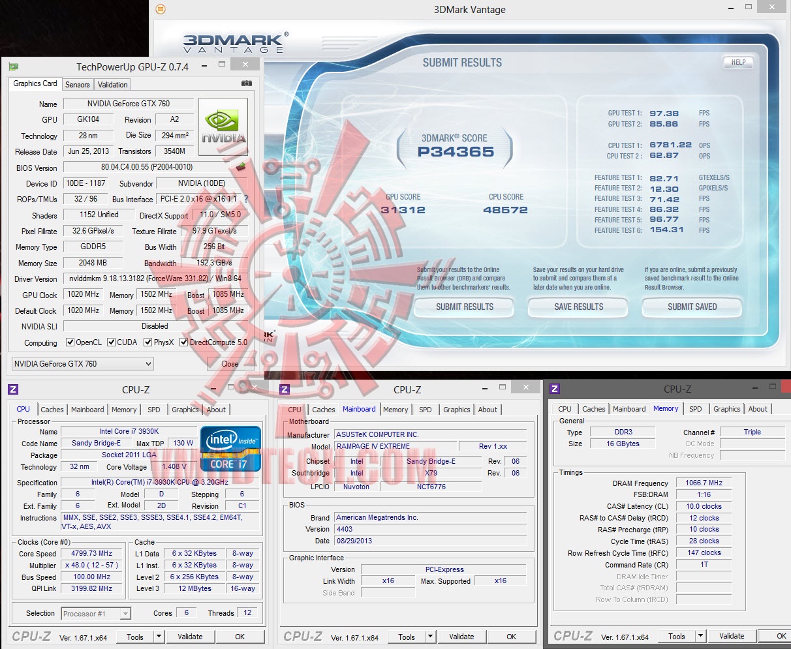Open Mainboard tab in the CPU-Z Memory window
The width and height of the screenshot is (791, 649).
click(629, 409)
